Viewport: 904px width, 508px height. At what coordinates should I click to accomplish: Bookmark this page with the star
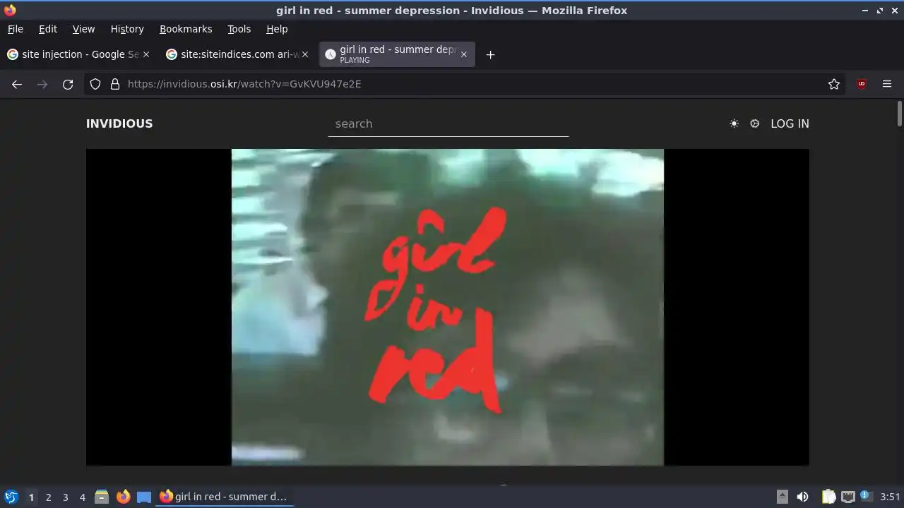coord(834,84)
